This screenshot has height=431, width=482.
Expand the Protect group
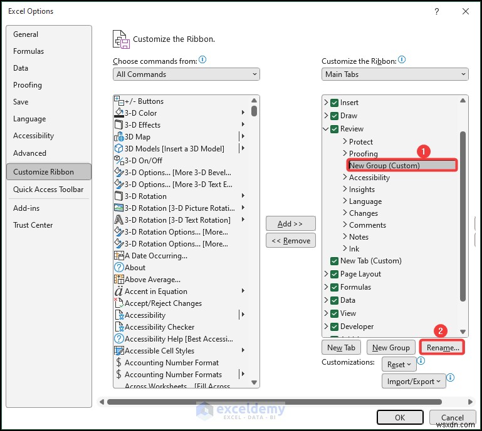pos(345,141)
